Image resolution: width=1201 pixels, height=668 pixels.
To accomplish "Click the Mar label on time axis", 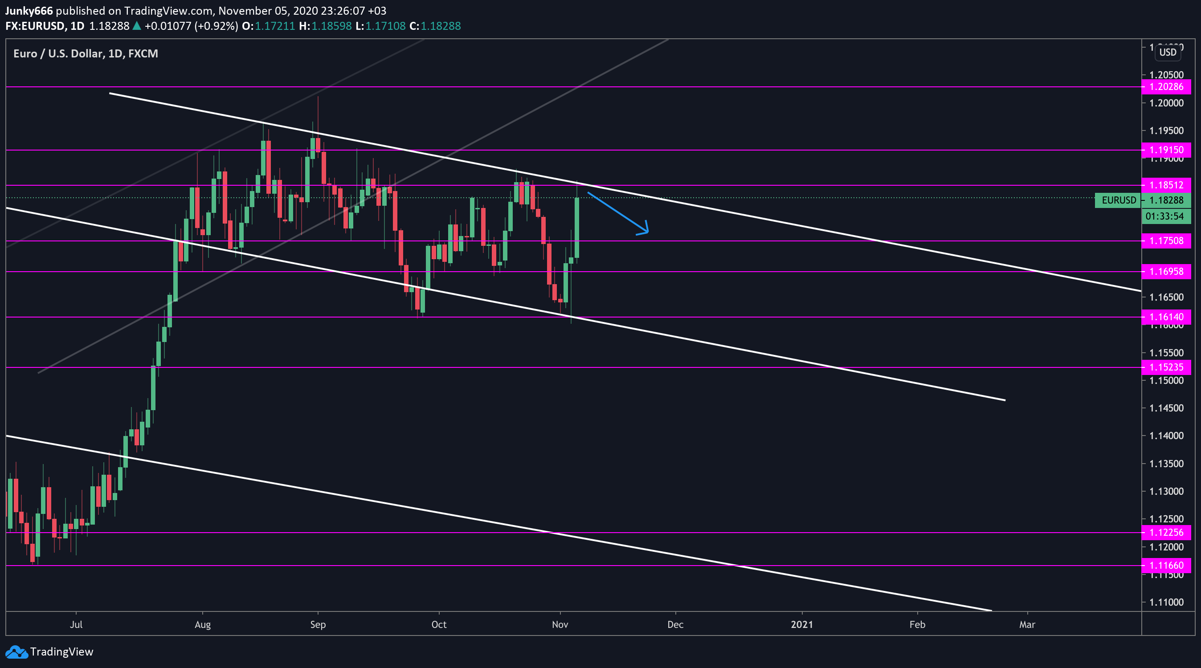I will 1028,625.
